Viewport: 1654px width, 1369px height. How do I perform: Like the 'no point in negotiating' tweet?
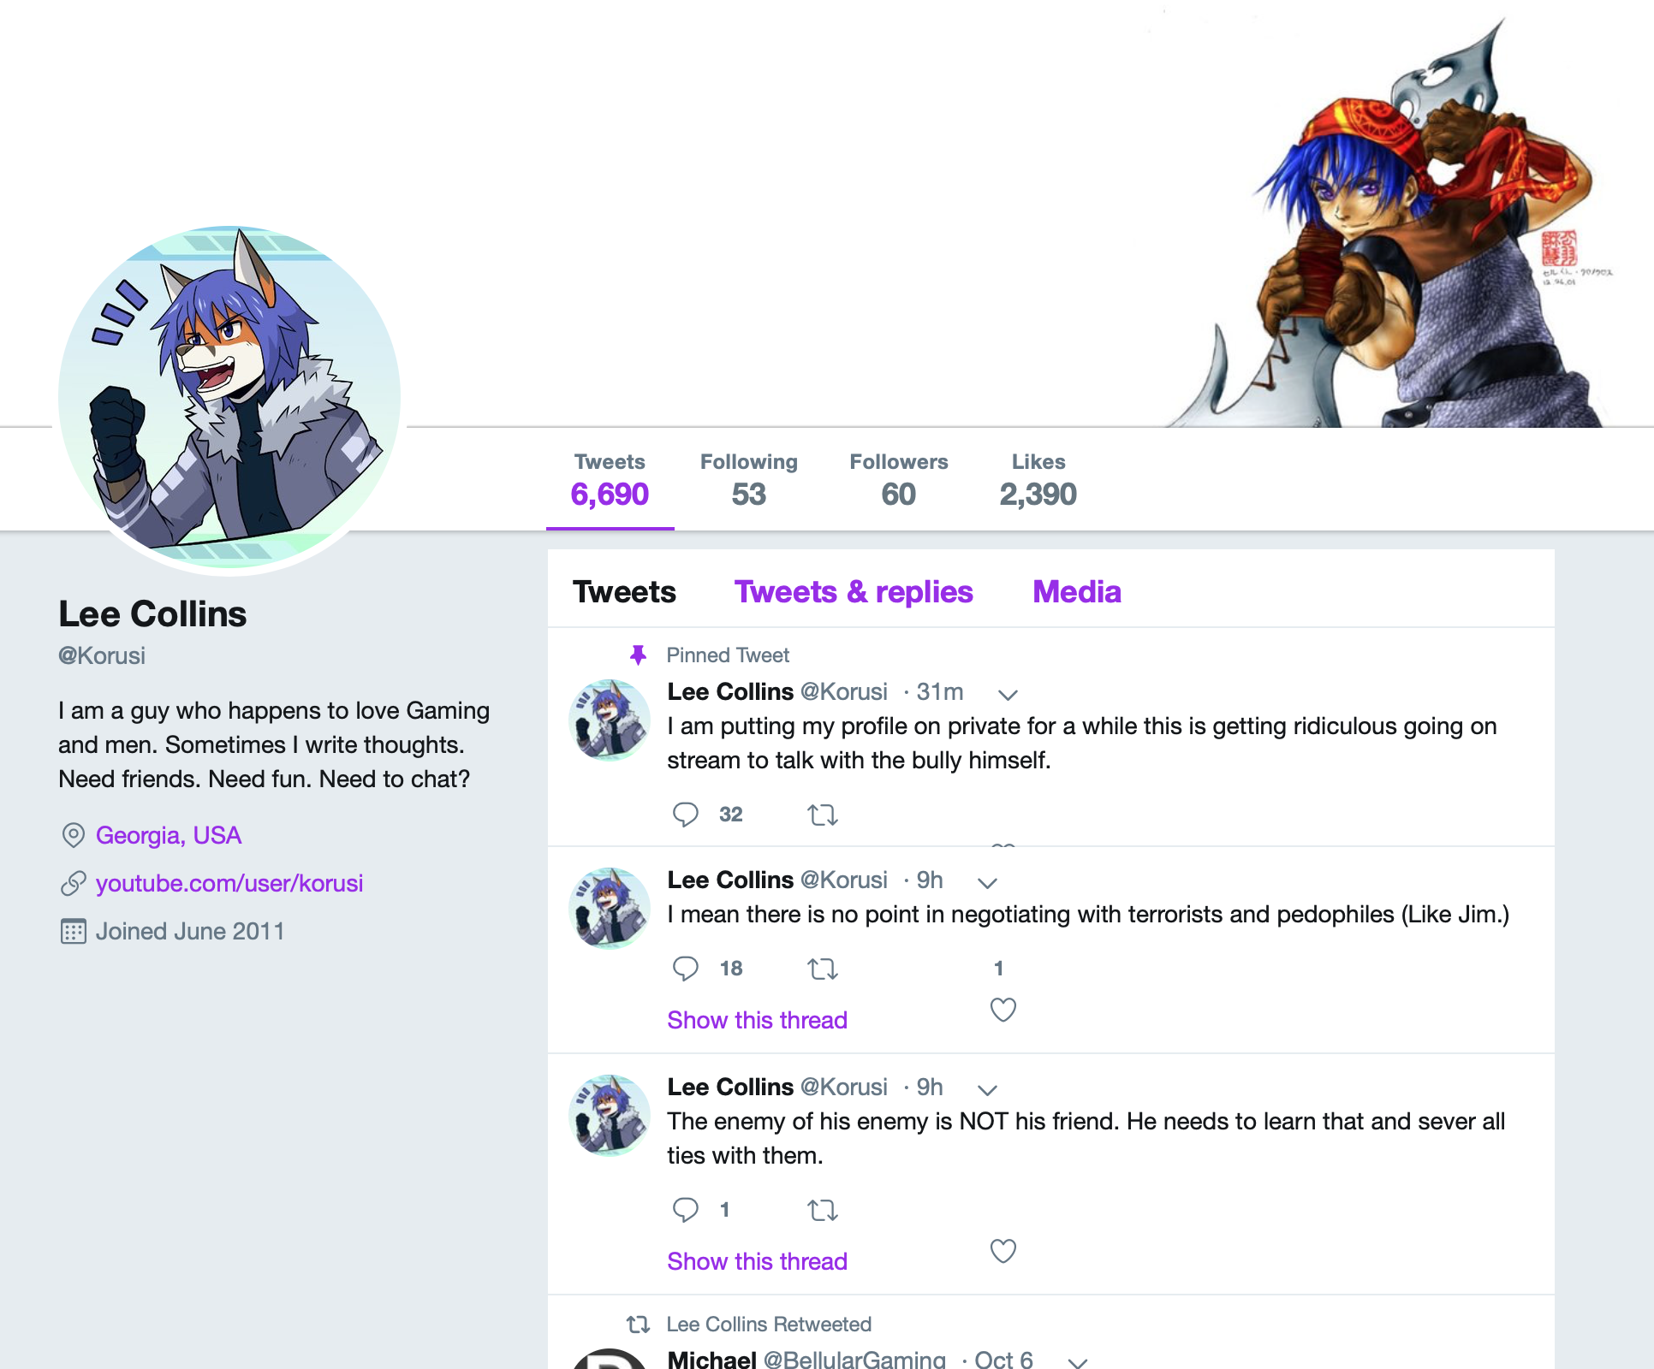pyautogui.click(x=1003, y=1010)
